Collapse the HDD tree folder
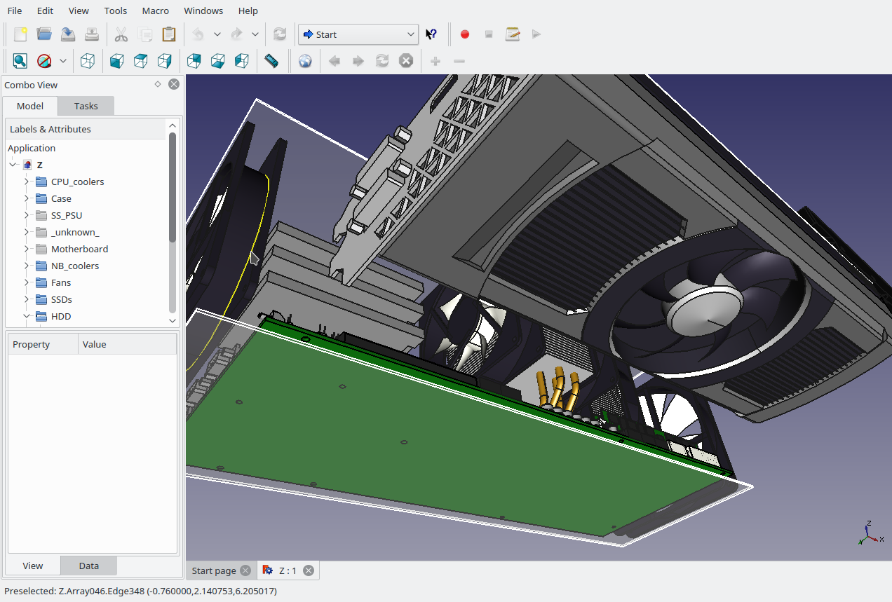Image resolution: width=892 pixels, height=602 pixels. 27,316
